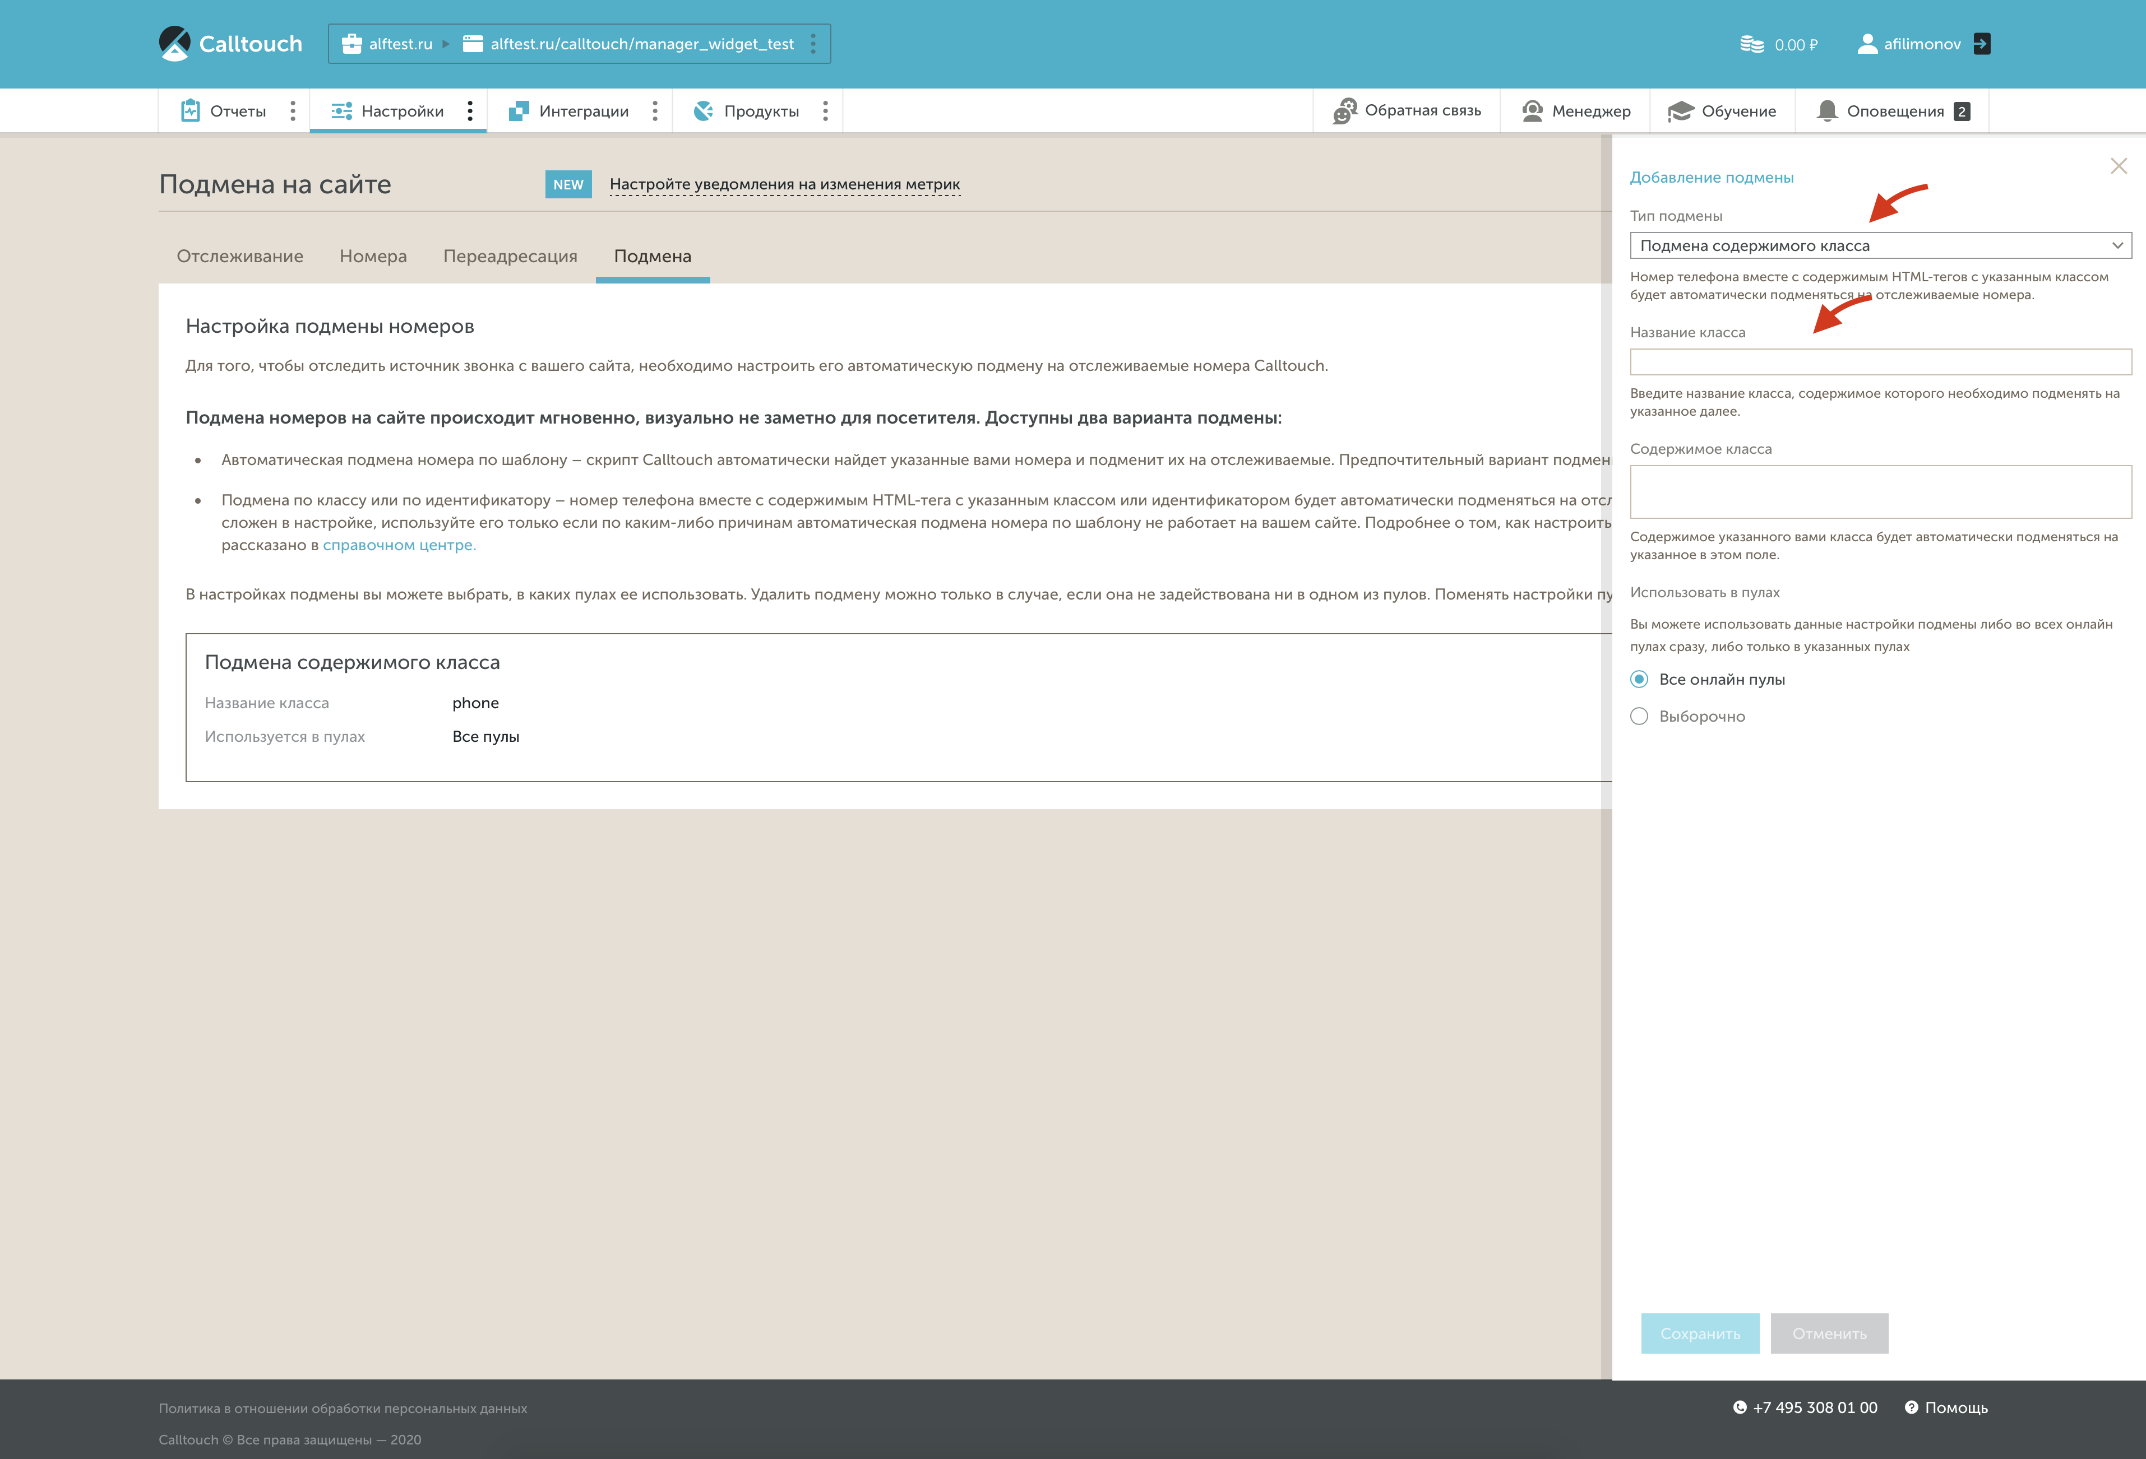Switch to the Переадресация tab
The width and height of the screenshot is (2146, 1459).
tap(510, 255)
